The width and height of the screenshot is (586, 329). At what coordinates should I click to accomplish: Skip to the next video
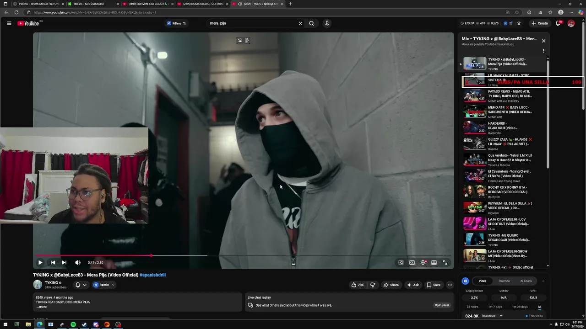pos(64,262)
